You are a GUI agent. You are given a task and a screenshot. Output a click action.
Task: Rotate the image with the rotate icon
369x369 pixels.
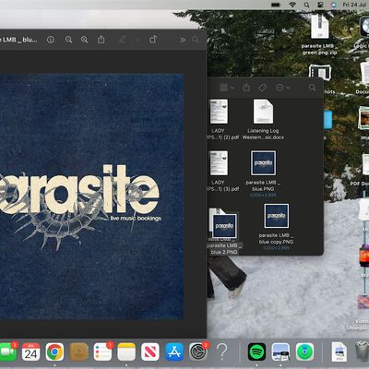[x=153, y=40]
